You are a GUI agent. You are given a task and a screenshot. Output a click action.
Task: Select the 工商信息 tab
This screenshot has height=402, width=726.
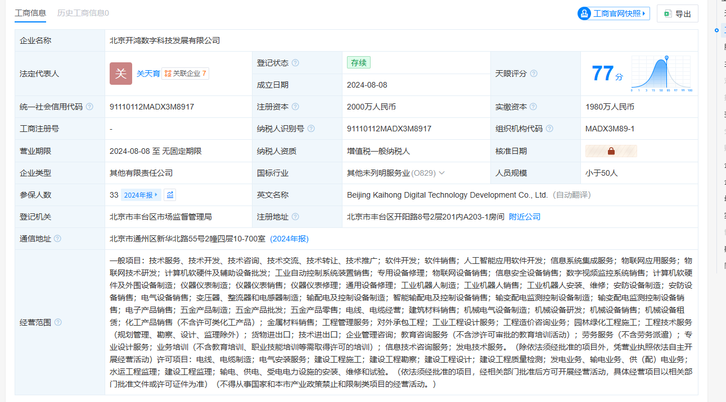point(30,13)
